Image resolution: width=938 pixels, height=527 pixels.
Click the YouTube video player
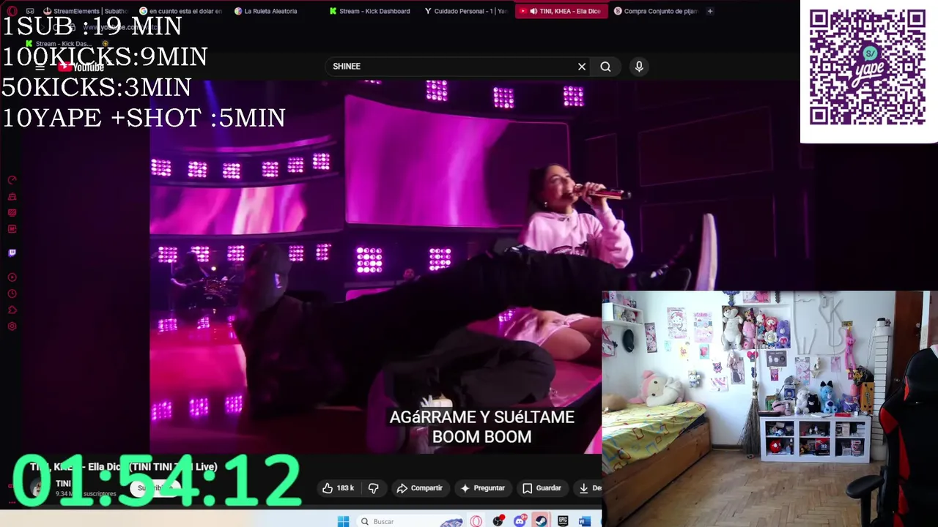click(x=375, y=267)
